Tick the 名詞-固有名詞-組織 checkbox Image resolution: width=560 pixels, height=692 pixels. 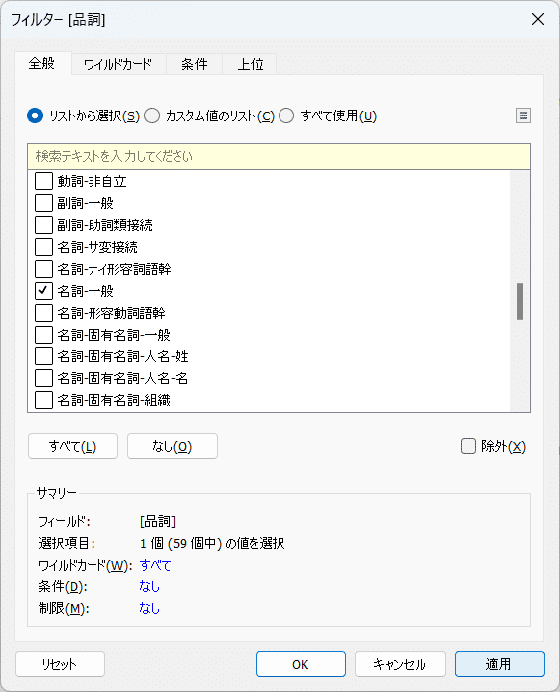pos(44,400)
